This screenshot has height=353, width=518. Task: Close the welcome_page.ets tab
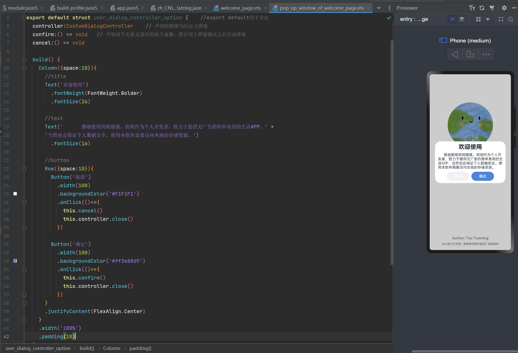(x=265, y=8)
